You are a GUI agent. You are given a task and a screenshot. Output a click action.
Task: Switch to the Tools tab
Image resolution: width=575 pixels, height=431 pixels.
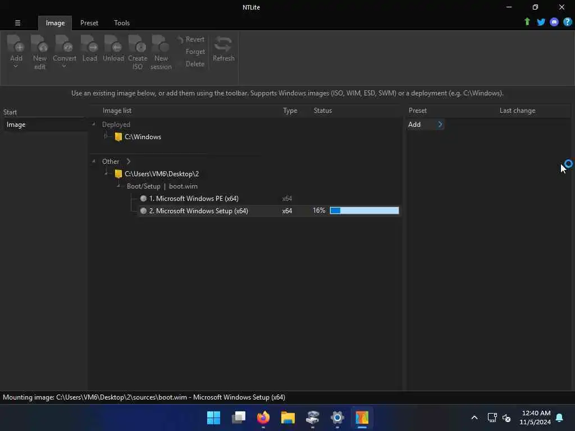tap(122, 22)
